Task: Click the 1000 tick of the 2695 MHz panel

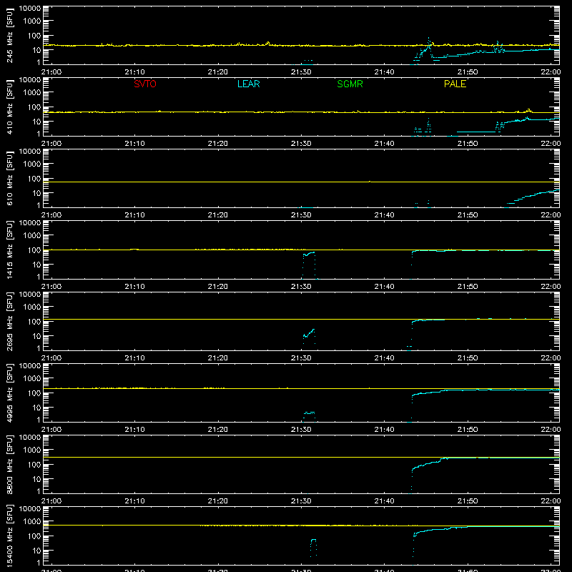Action: 32,307
